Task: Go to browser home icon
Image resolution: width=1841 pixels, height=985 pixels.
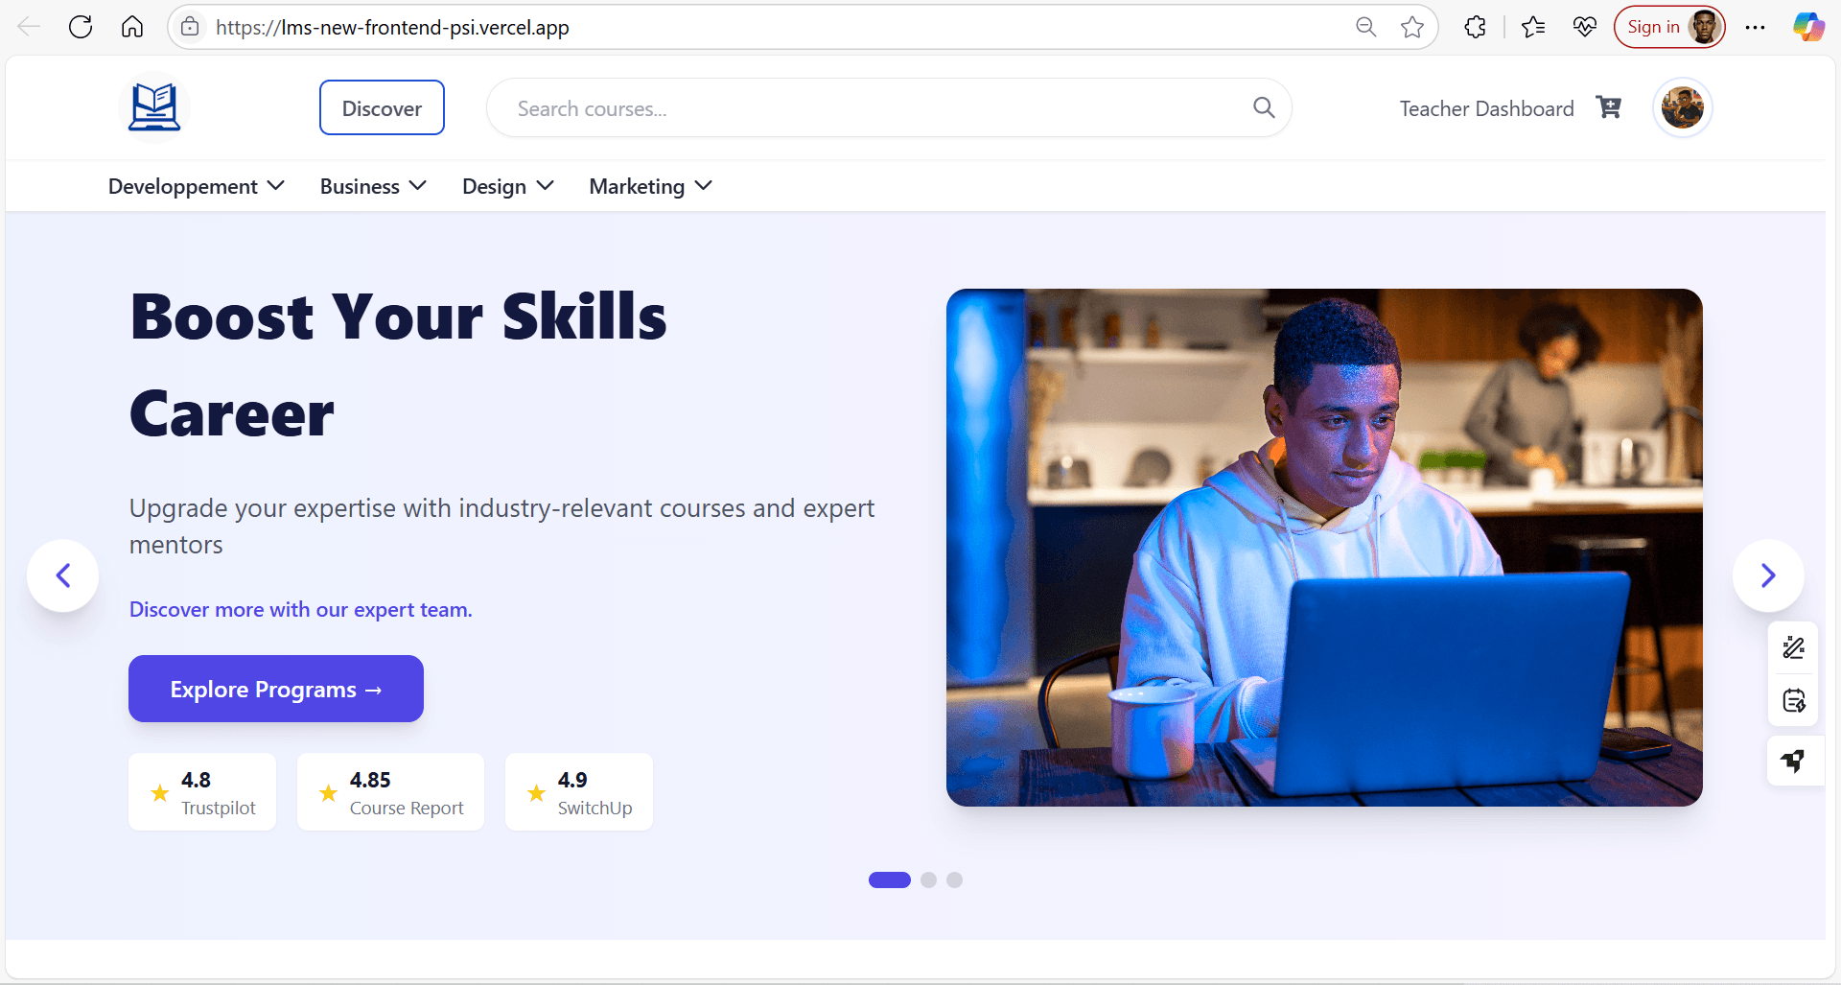Action: click(x=132, y=27)
